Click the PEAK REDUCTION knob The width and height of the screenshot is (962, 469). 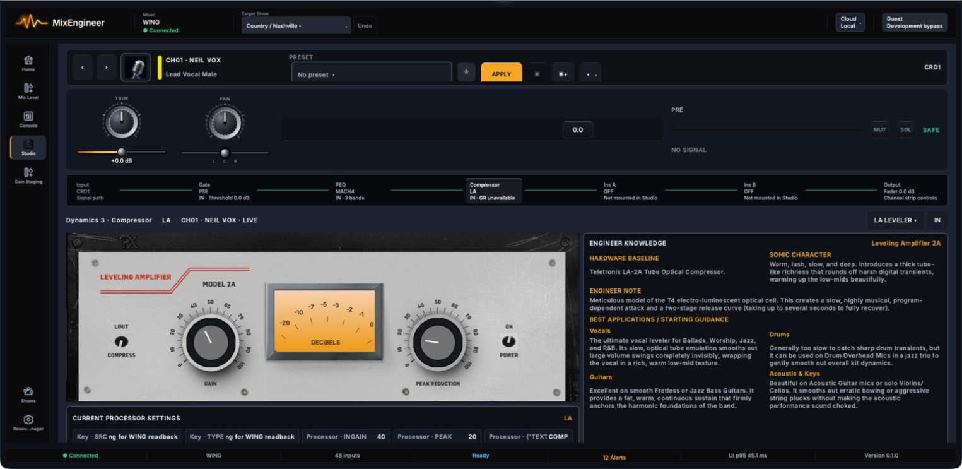[x=437, y=341]
